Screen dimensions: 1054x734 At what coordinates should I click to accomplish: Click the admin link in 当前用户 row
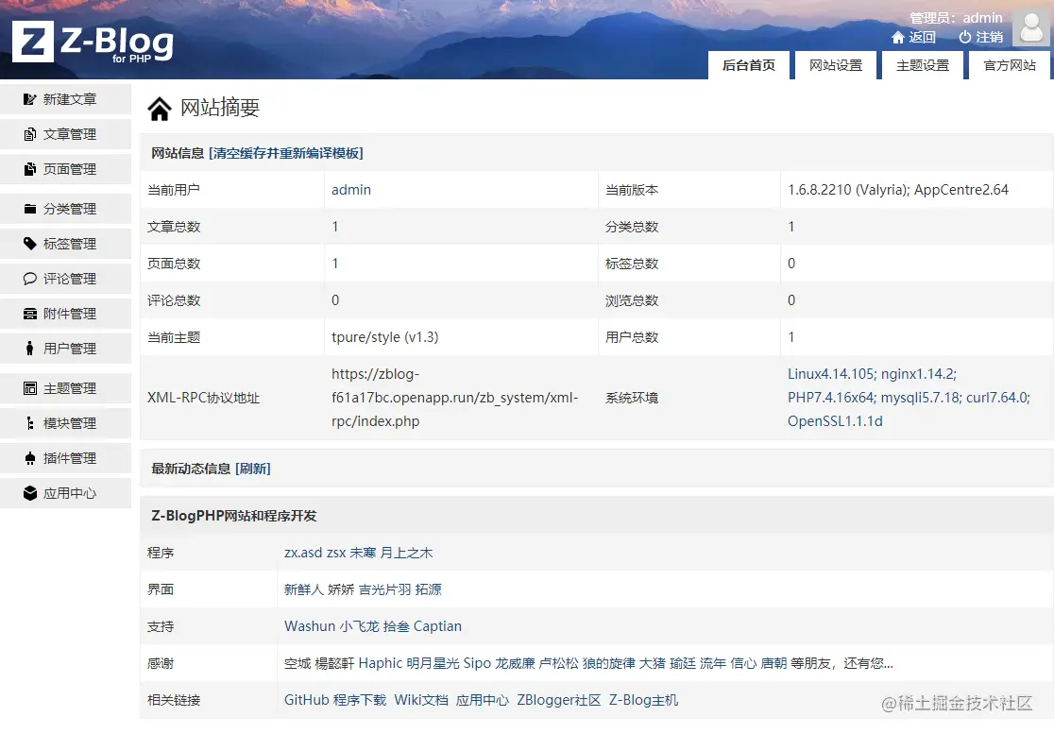351,190
